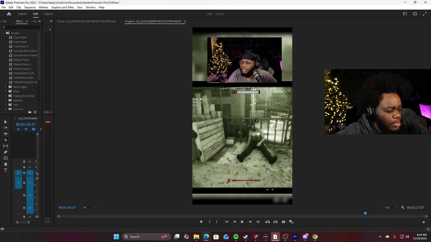Delete custom item trash icon
Viewport: 431px width, 242px height.
pyautogui.click(x=35, y=112)
